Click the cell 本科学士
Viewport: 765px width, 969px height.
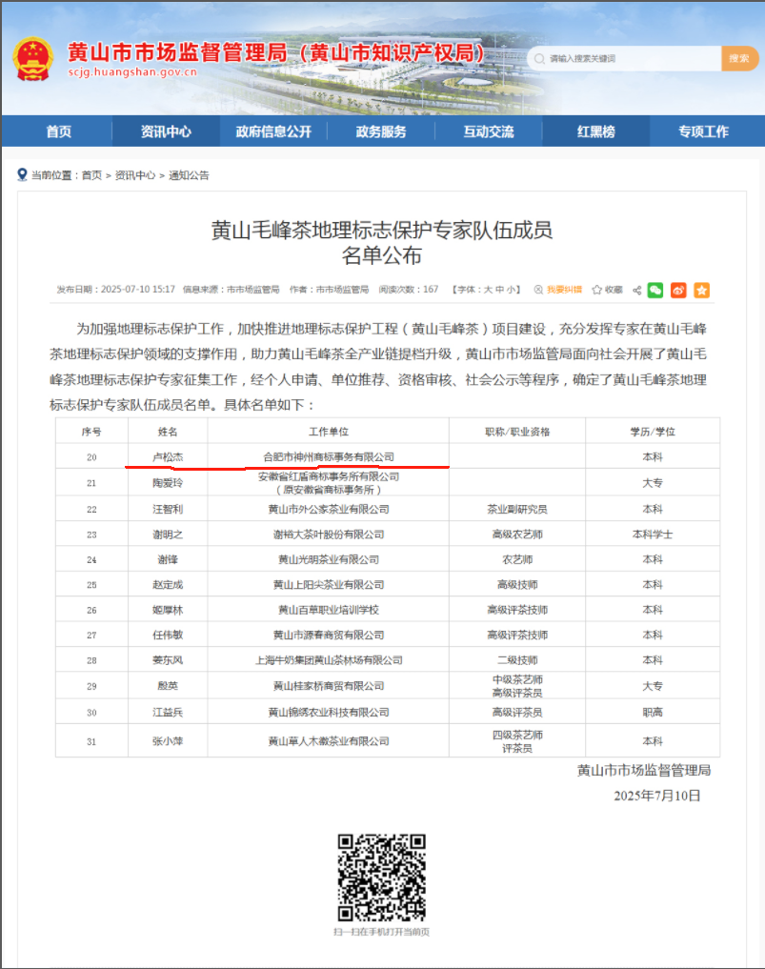(x=653, y=535)
